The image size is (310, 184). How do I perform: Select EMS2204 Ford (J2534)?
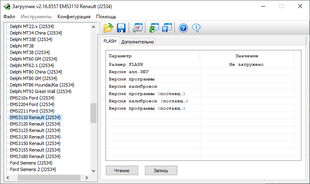[32, 104]
